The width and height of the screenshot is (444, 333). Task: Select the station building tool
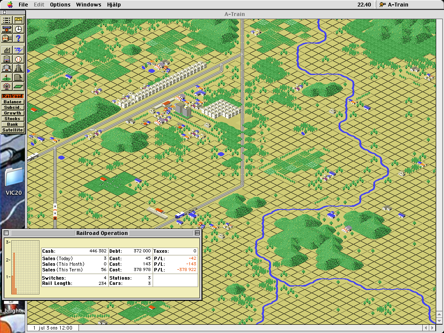pyautogui.click(x=18, y=20)
